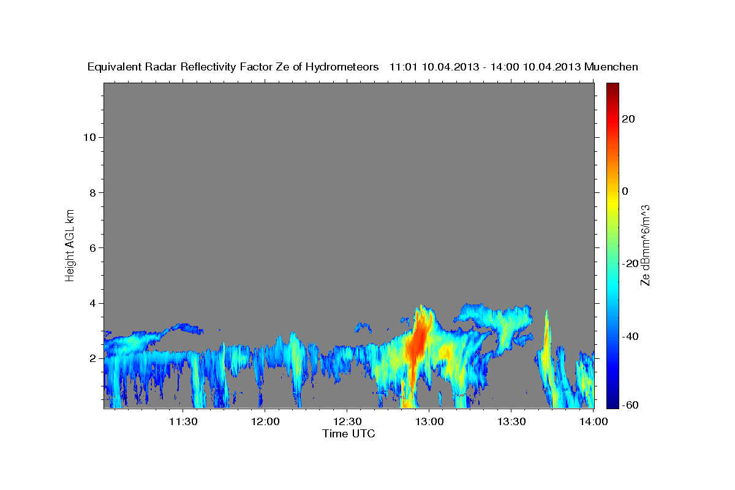Viewport: 735px width, 490px height.
Task: Click the 'Ze dBmm^6/m^3' colorbar unit label
Action: click(x=645, y=245)
